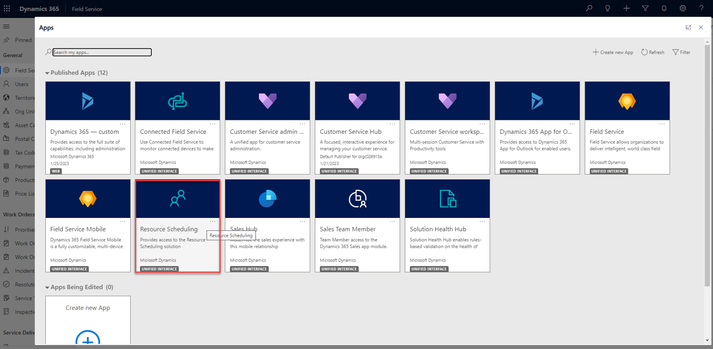Open more options on the Field Service tile
The width and height of the screenshot is (713, 349).
[662, 124]
